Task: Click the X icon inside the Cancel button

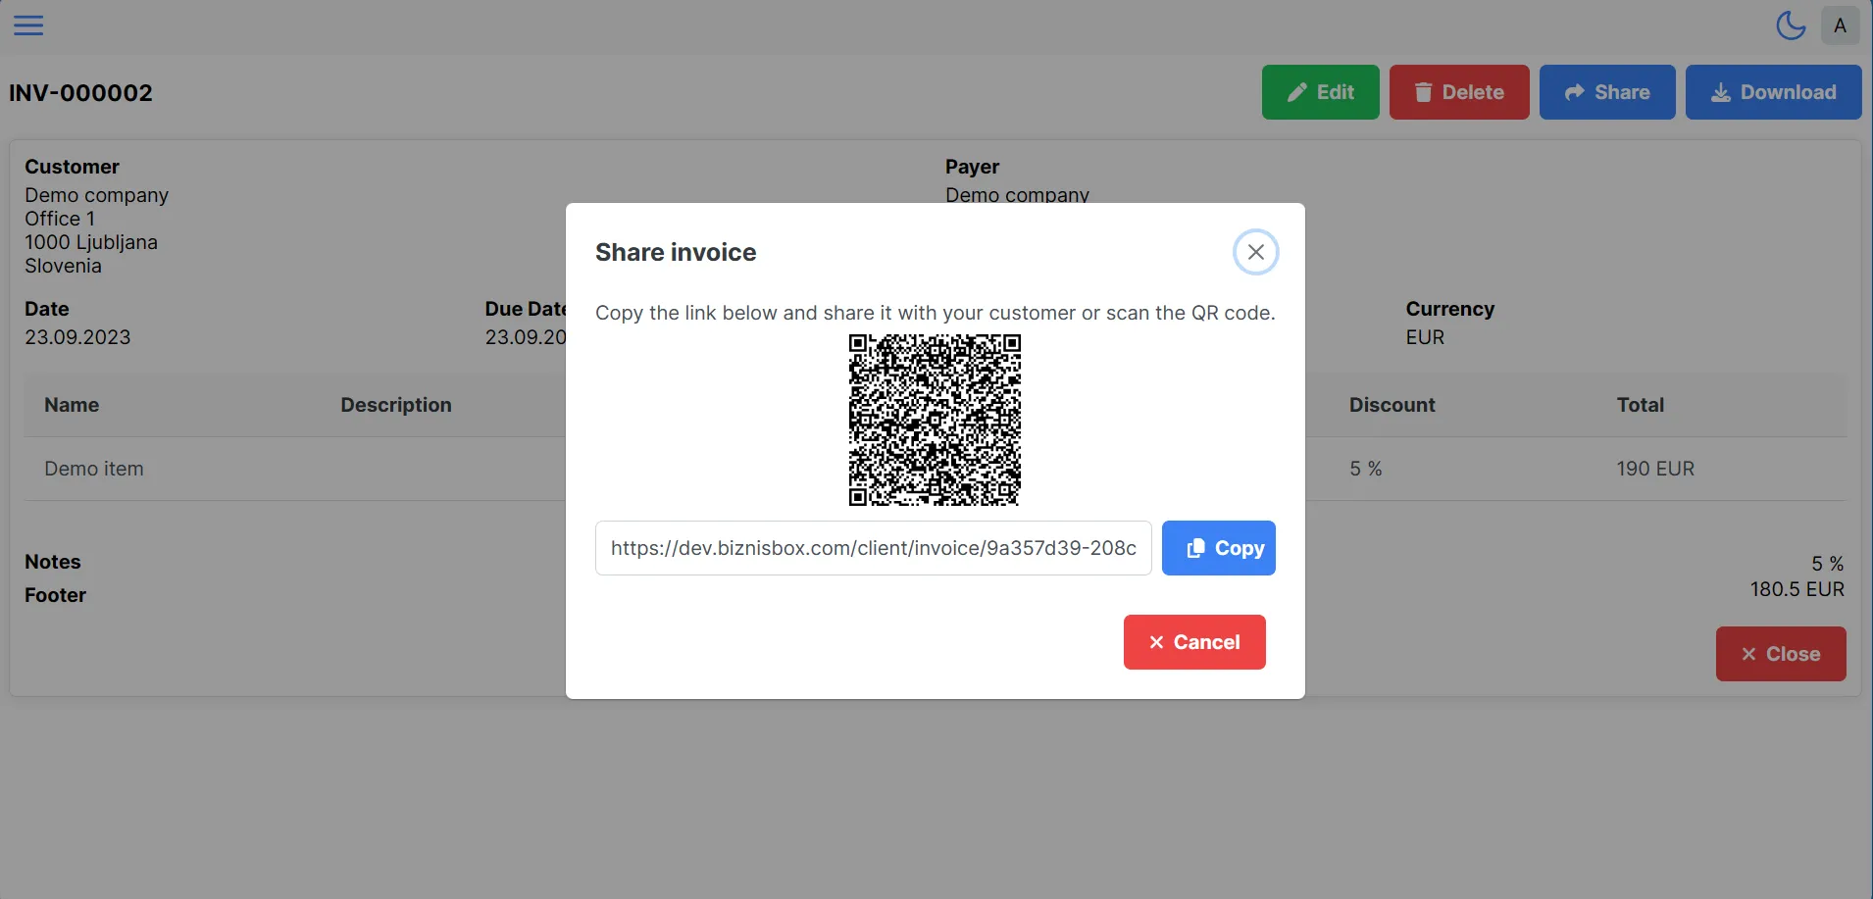Action: [1156, 642]
